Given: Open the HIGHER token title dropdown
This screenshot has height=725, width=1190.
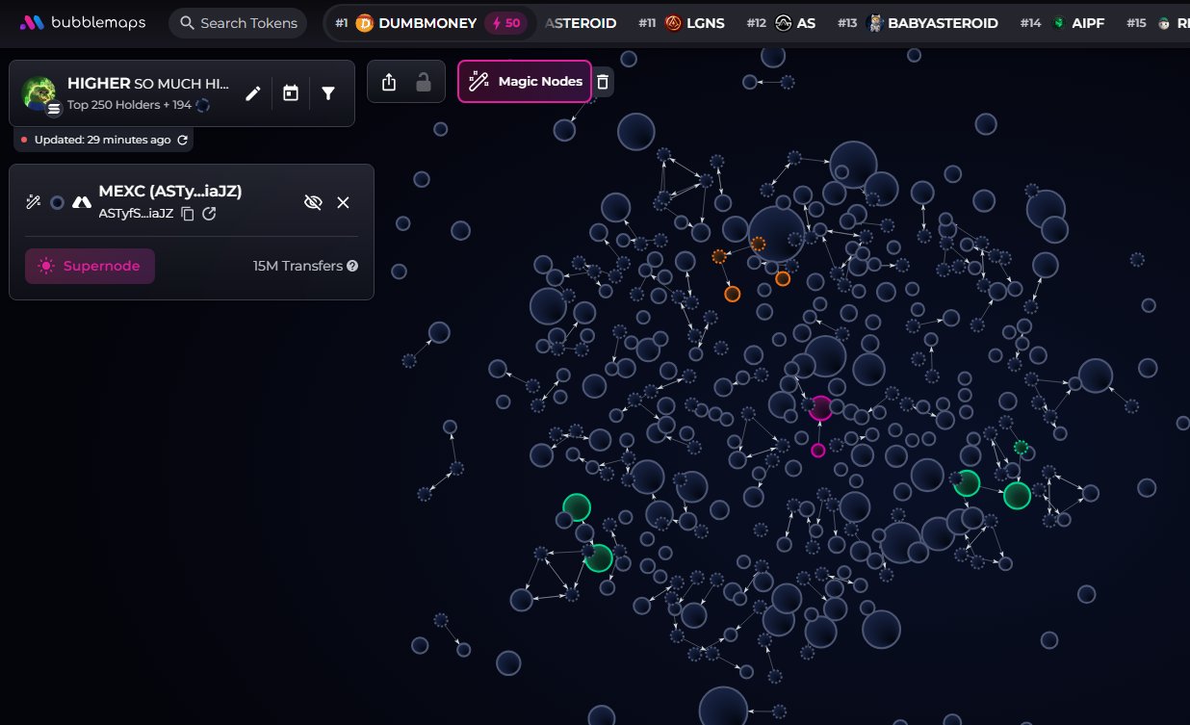Looking at the screenshot, I should tap(147, 84).
